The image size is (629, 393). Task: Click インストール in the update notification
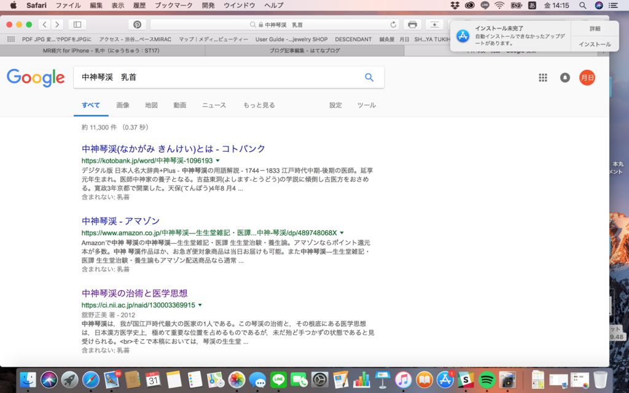[595, 44]
